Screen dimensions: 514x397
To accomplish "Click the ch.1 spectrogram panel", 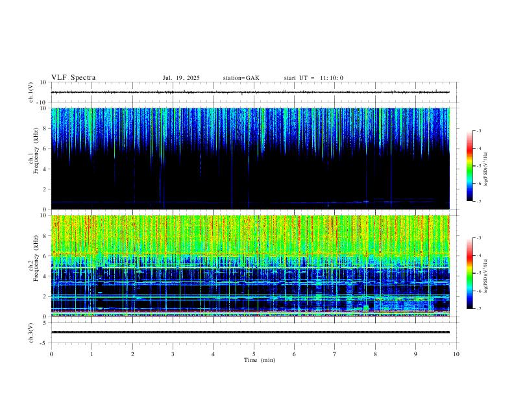I will click(x=251, y=158).
